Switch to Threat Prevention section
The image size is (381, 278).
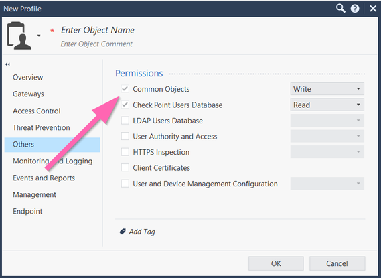pyautogui.click(x=42, y=127)
